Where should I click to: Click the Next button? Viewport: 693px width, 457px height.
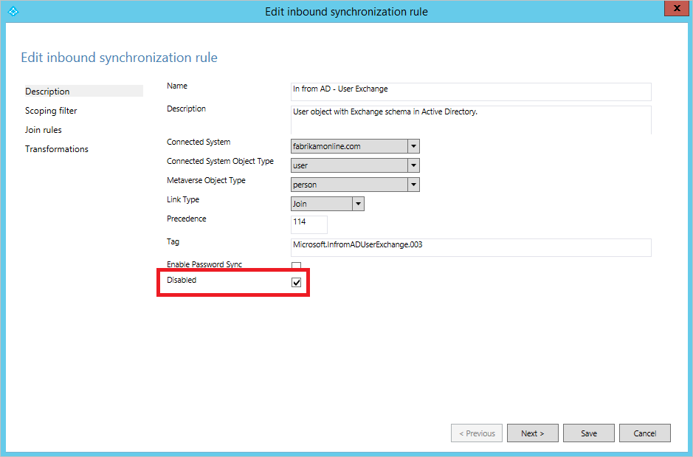(532, 433)
